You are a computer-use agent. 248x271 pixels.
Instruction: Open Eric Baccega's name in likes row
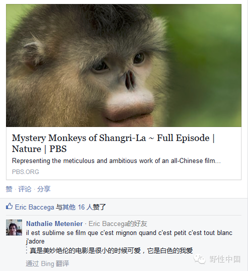35,207
